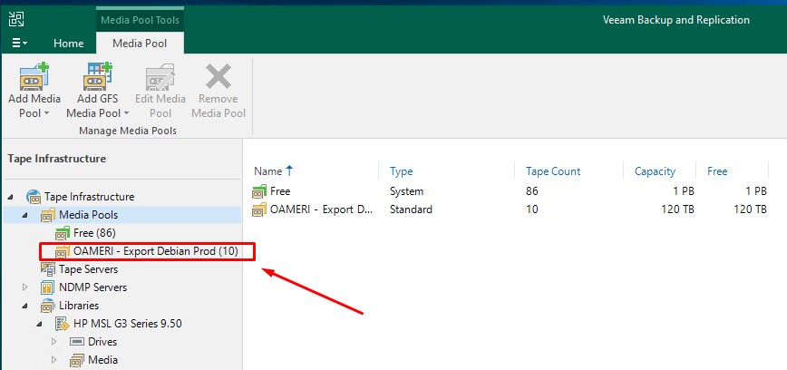Select OAMERI - Export Debian Prod tree item
The width and height of the screenshot is (787, 370).
155,251
